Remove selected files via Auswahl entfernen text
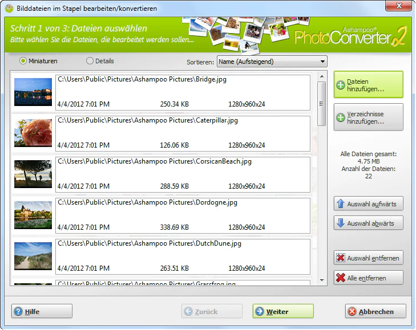This screenshot has width=416, height=330. point(373,258)
